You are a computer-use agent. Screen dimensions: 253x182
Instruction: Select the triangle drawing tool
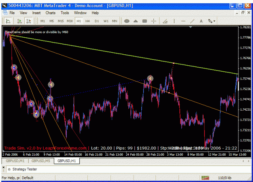click(x=136, y=21)
